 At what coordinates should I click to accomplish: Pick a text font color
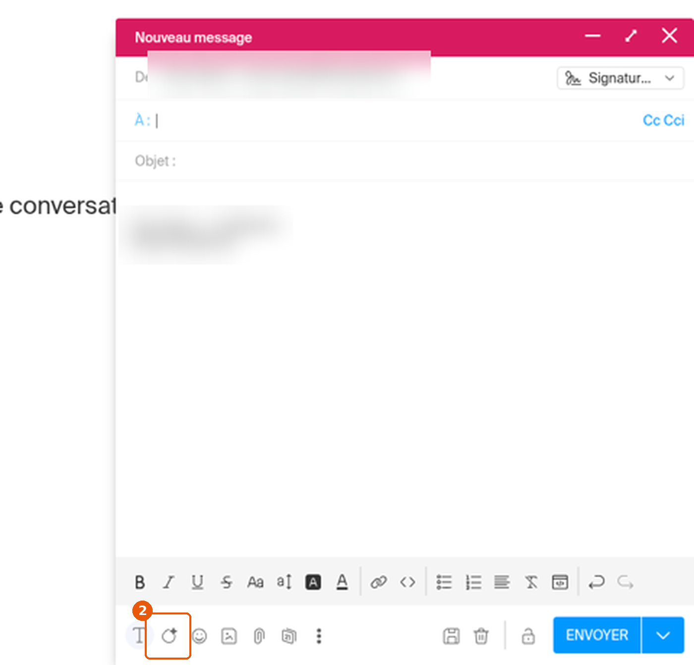click(x=342, y=582)
